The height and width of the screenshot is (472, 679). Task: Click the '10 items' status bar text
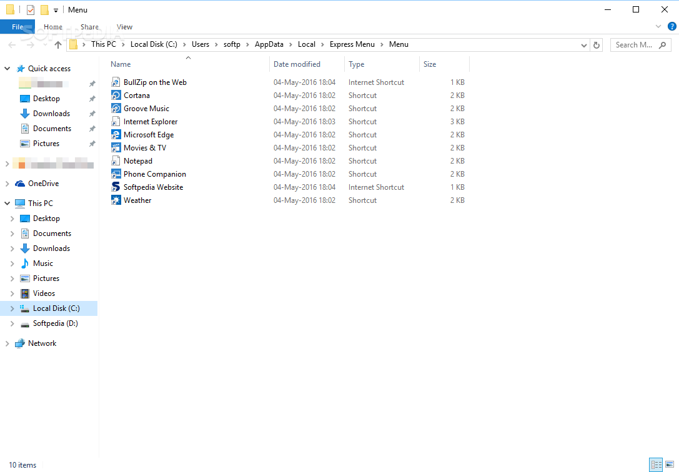22,465
